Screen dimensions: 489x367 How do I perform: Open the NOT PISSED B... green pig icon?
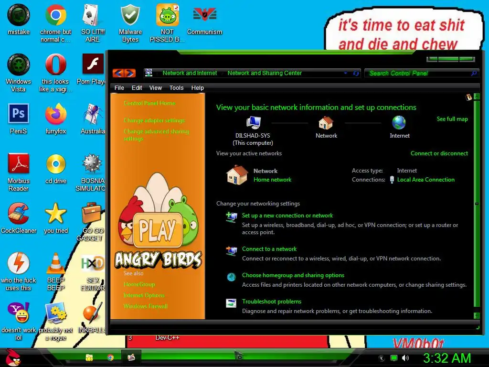tap(167, 23)
